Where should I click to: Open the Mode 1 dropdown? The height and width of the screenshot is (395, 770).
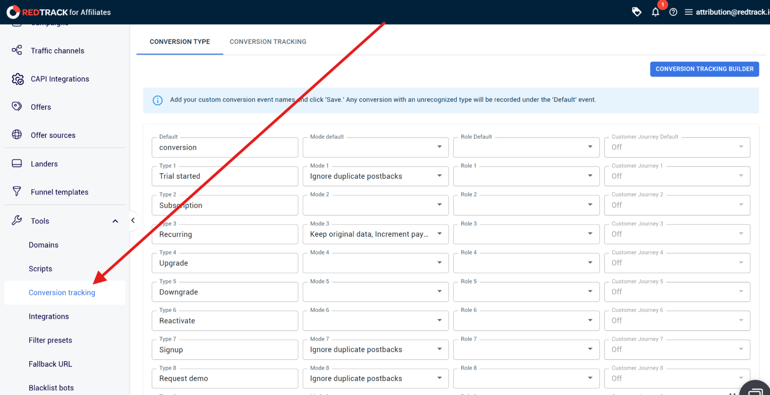[x=376, y=176]
